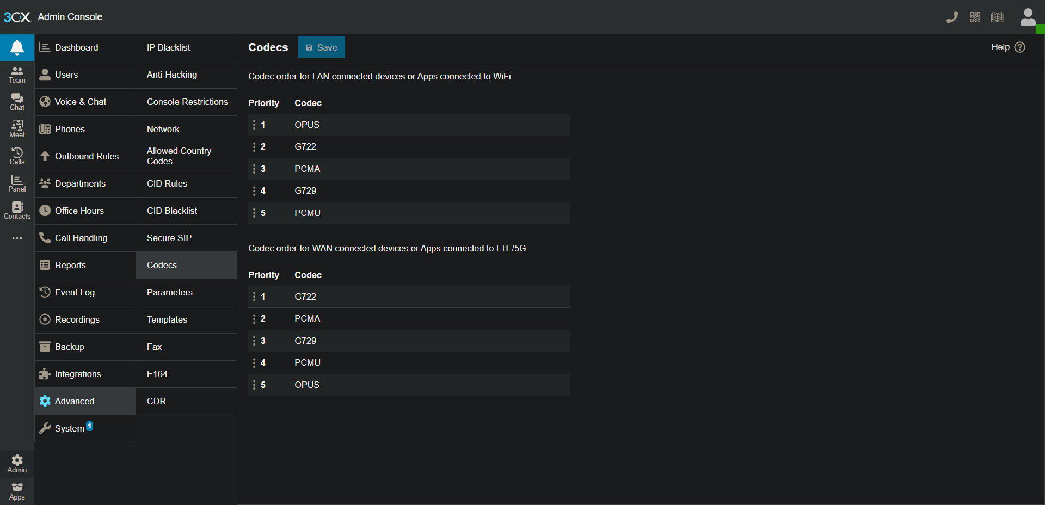This screenshot has height=505, width=1045.
Task: Click the Help question mark icon
Action: (x=1020, y=47)
